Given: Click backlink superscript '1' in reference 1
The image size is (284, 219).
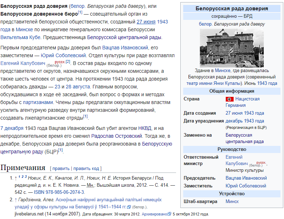Looking at the screenshot, I should point(19,177).
